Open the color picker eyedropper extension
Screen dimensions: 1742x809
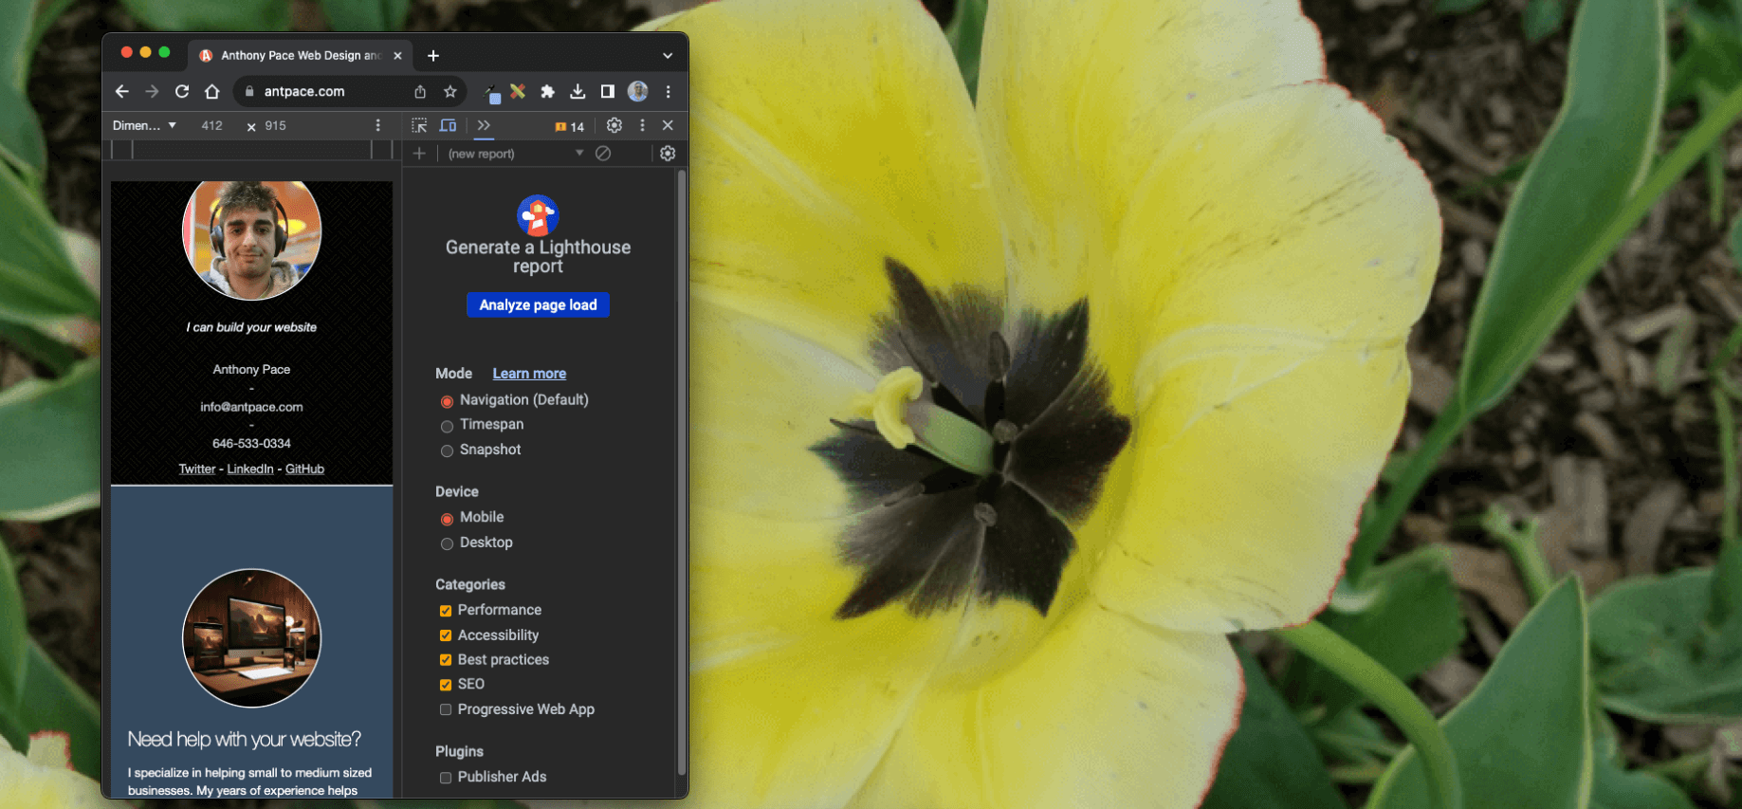coord(491,92)
